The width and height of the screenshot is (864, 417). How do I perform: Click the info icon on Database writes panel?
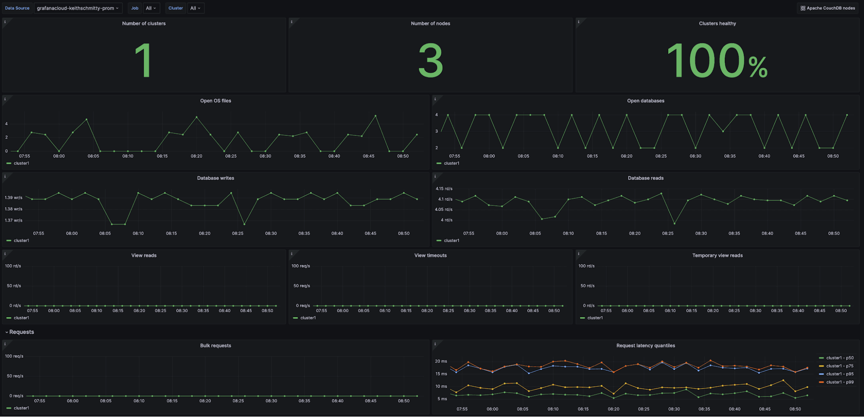click(5, 175)
